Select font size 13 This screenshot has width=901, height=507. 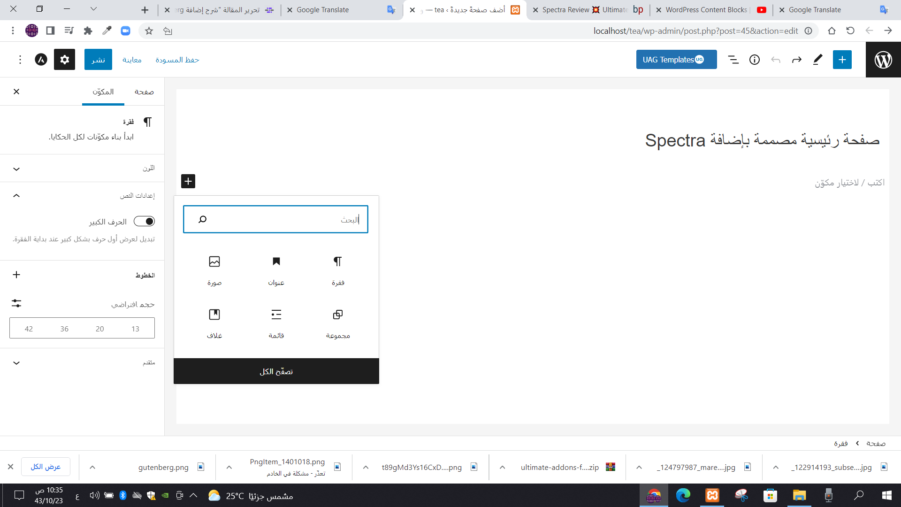click(135, 329)
